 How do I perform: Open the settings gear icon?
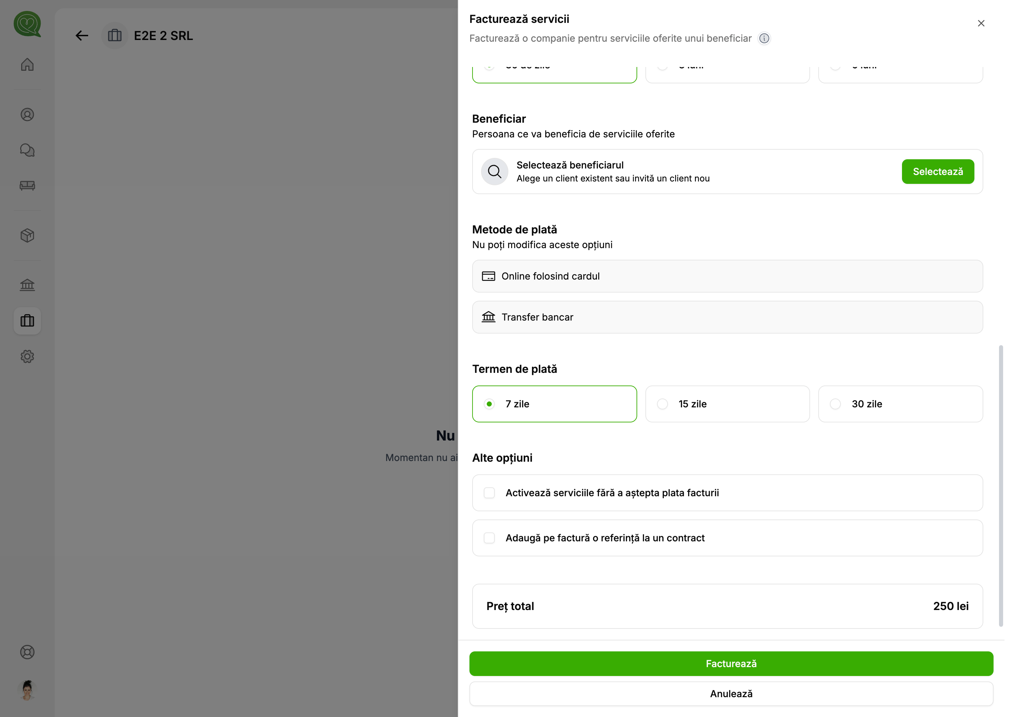coord(27,356)
